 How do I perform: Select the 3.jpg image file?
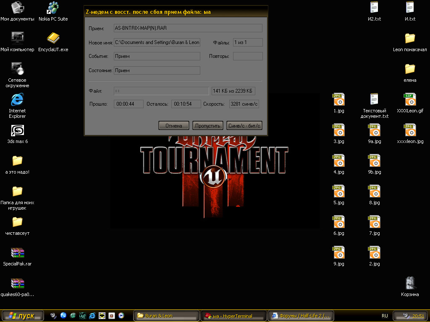click(x=339, y=134)
